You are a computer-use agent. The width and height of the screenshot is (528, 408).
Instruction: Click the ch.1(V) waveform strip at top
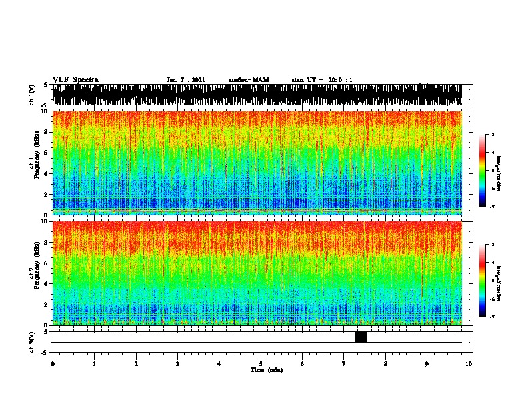click(257, 95)
